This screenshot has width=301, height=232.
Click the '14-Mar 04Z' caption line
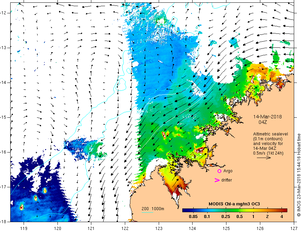[x=265, y=148]
